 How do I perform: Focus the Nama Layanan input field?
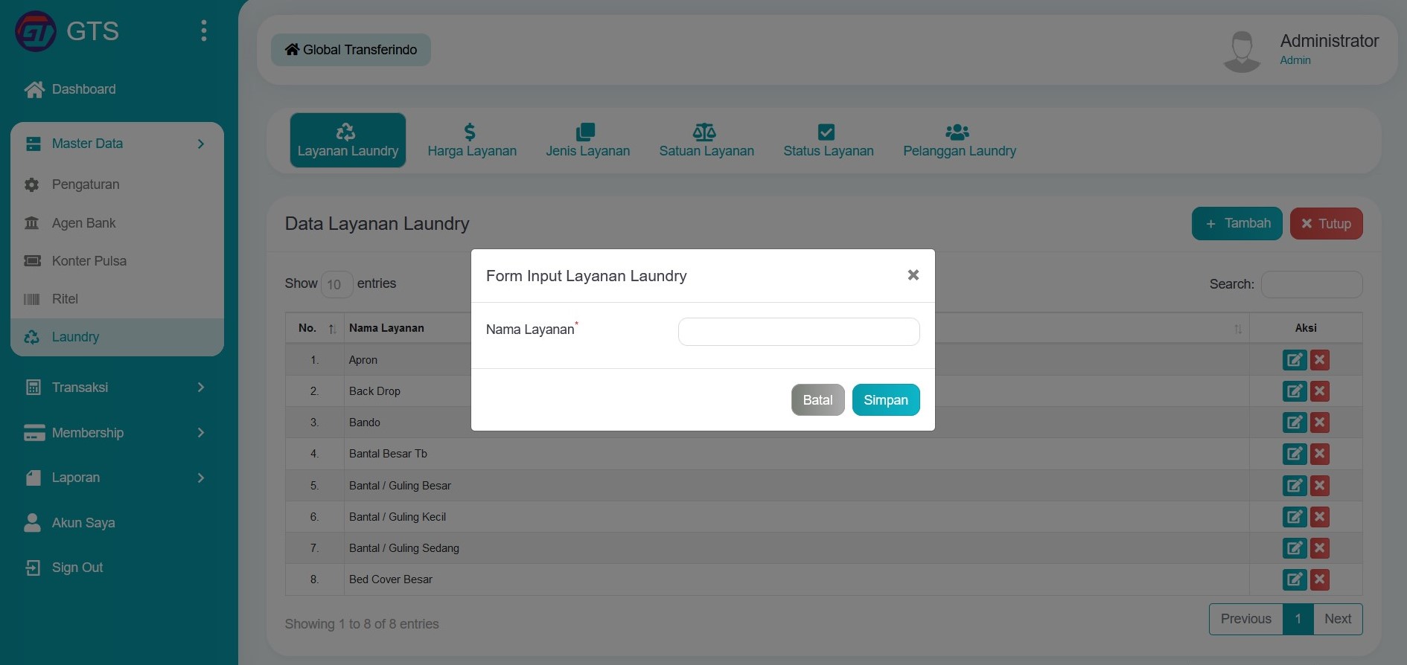[799, 332]
